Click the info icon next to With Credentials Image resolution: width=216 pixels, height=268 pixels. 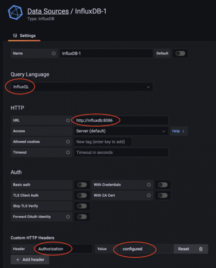(x=148, y=185)
